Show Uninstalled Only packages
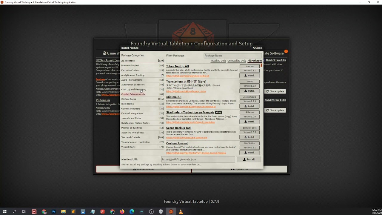The height and width of the screenshot is (215, 382). pyautogui.click(x=237, y=61)
